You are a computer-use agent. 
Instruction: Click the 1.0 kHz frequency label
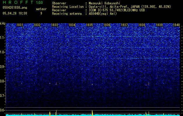[2, 52]
